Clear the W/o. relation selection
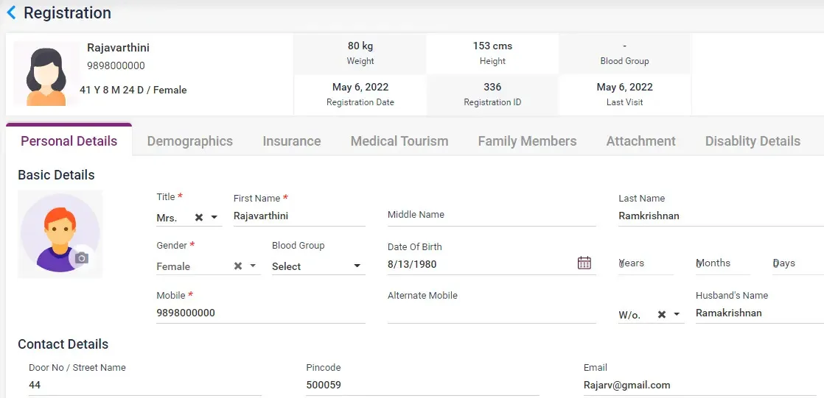Image resolution: width=824 pixels, height=398 pixels. click(662, 315)
